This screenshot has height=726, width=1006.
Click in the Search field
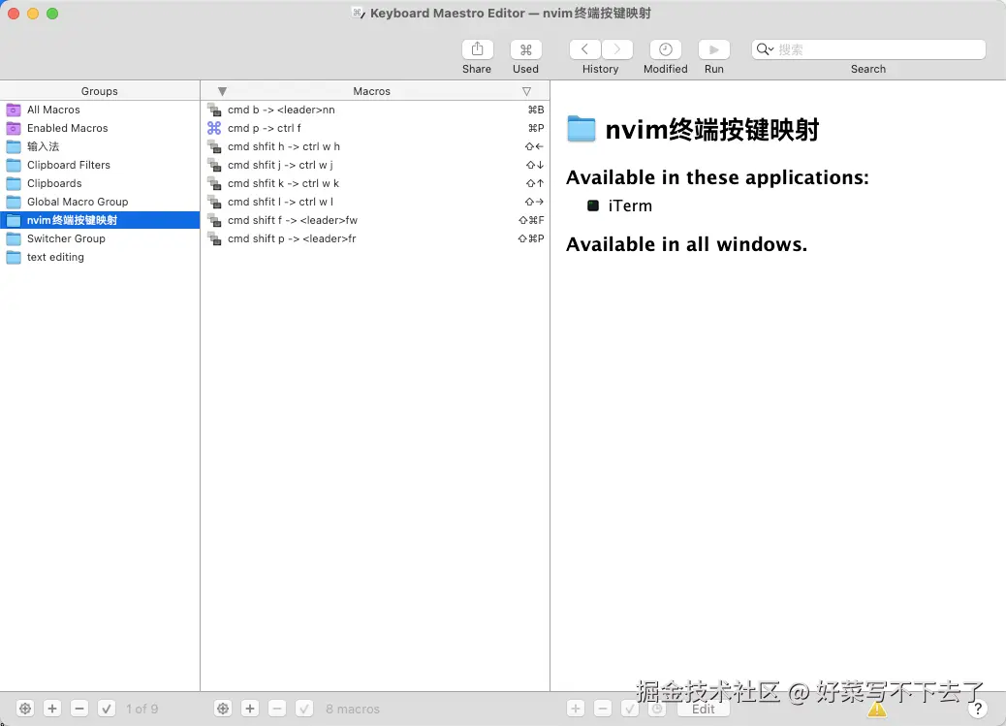tap(868, 49)
